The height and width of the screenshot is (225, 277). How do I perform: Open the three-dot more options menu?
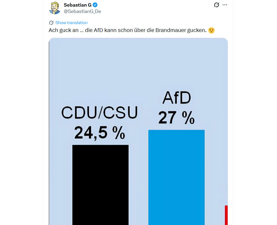point(225,5)
